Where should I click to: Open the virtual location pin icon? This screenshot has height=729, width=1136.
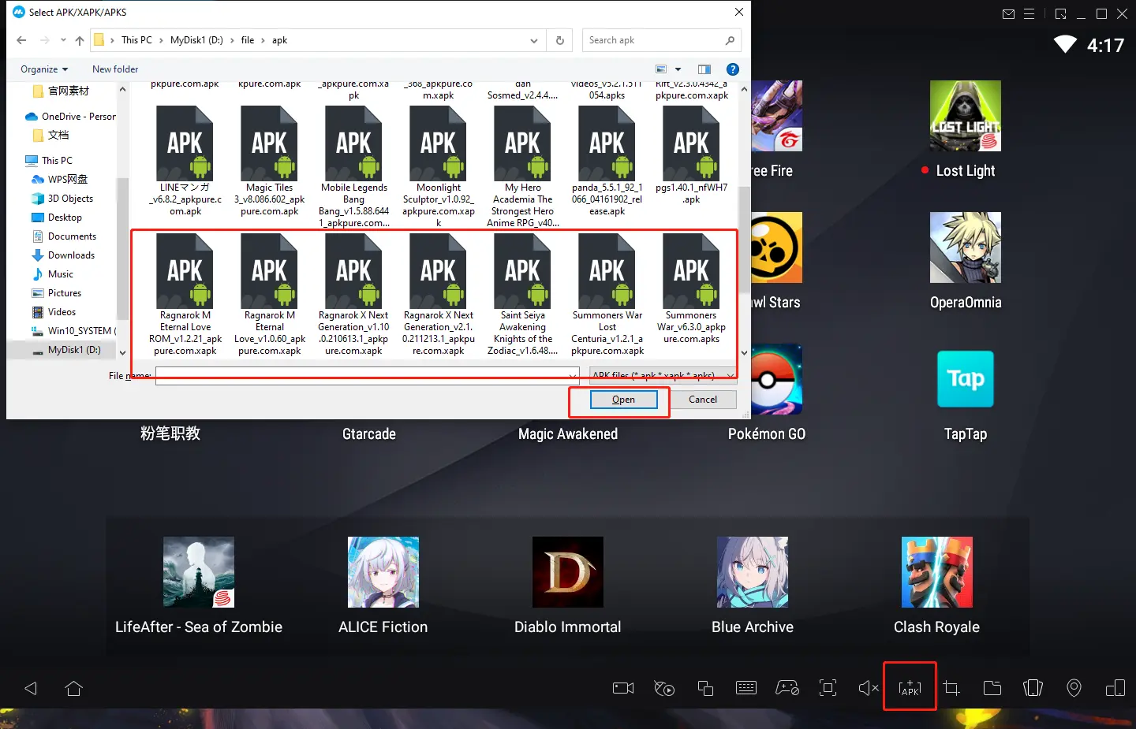1074,688
